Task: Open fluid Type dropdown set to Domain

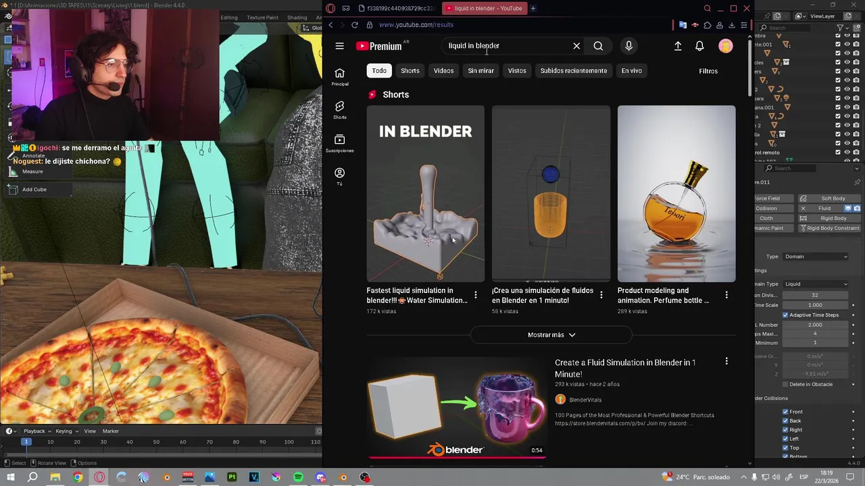Action: (816, 256)
